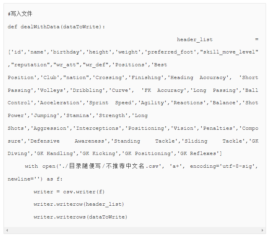Click the 'Interceptions' string in code
This screenshot has width=273, height=239.
(x=97, y=128)
